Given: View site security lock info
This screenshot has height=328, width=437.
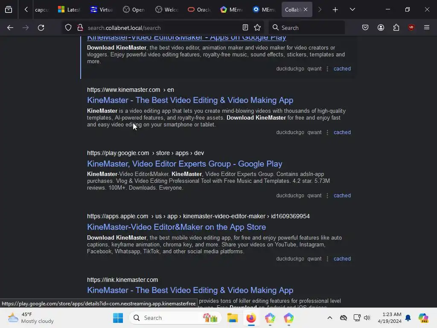Looking at the screenshot, I should 80,28.
